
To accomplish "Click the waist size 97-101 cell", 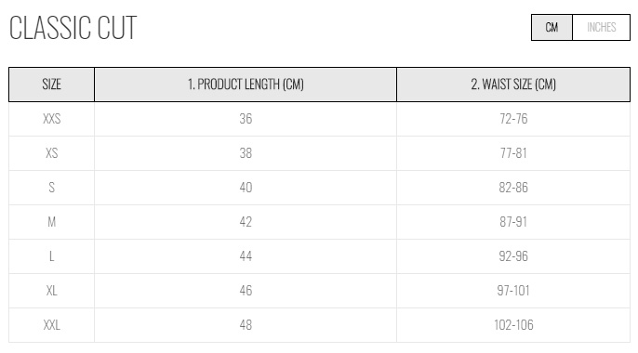I will click(x=513, y=291).
